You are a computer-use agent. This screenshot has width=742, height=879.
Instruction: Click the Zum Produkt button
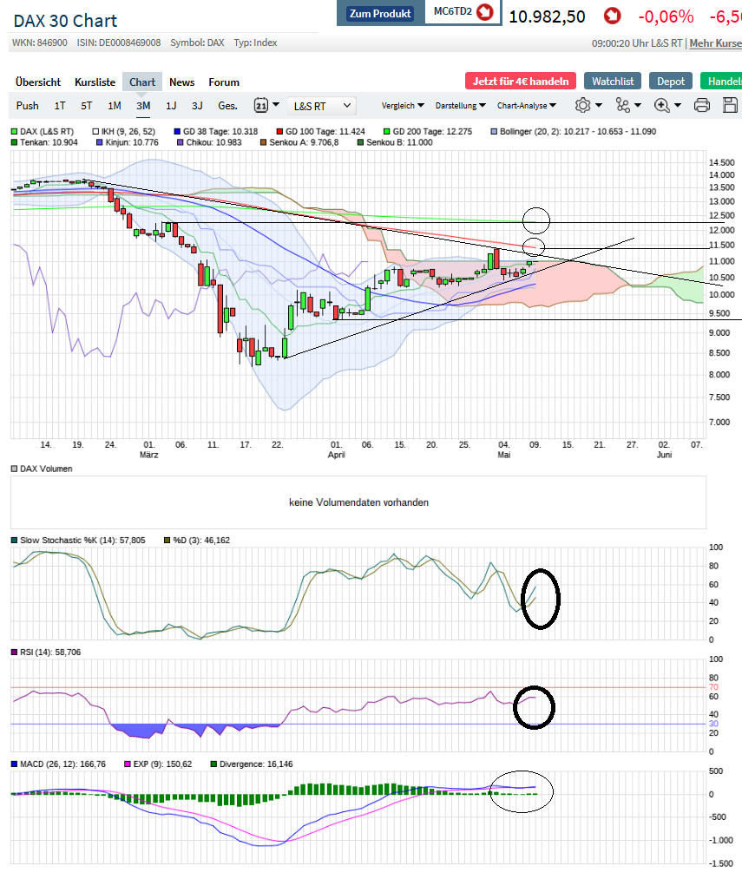(x=379, y=13)
